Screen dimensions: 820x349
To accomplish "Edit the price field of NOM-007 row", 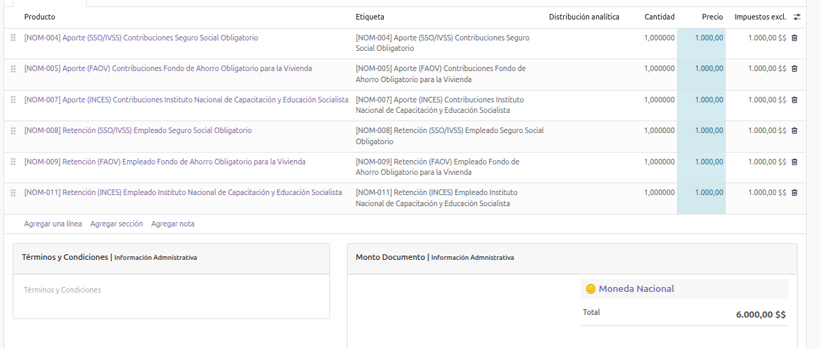I will click(701, 100).
